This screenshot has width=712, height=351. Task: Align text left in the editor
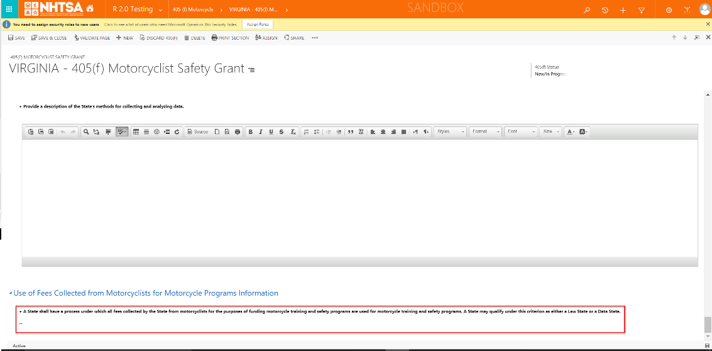[373, 131]
